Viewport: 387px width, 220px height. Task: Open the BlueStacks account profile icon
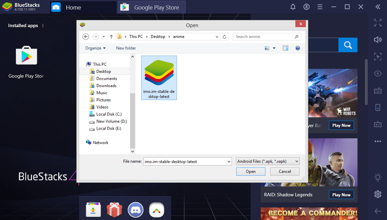[306, 7]
